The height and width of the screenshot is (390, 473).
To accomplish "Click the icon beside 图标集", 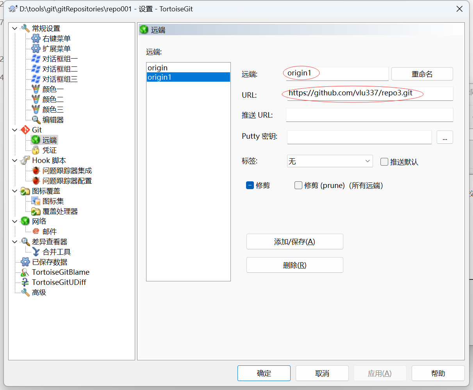I will pyautogui.click(x=36, y=201).
